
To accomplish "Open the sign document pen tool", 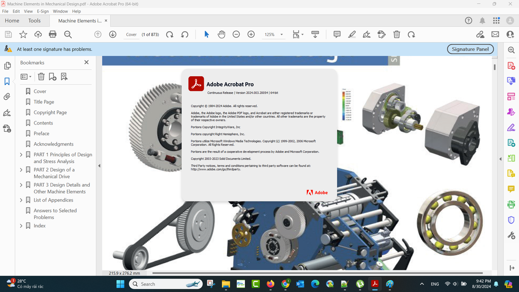I will coord(367,34).
